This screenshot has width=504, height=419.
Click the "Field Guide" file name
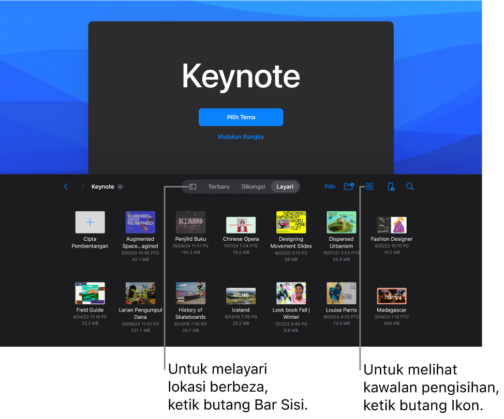(x=90, y=310)
